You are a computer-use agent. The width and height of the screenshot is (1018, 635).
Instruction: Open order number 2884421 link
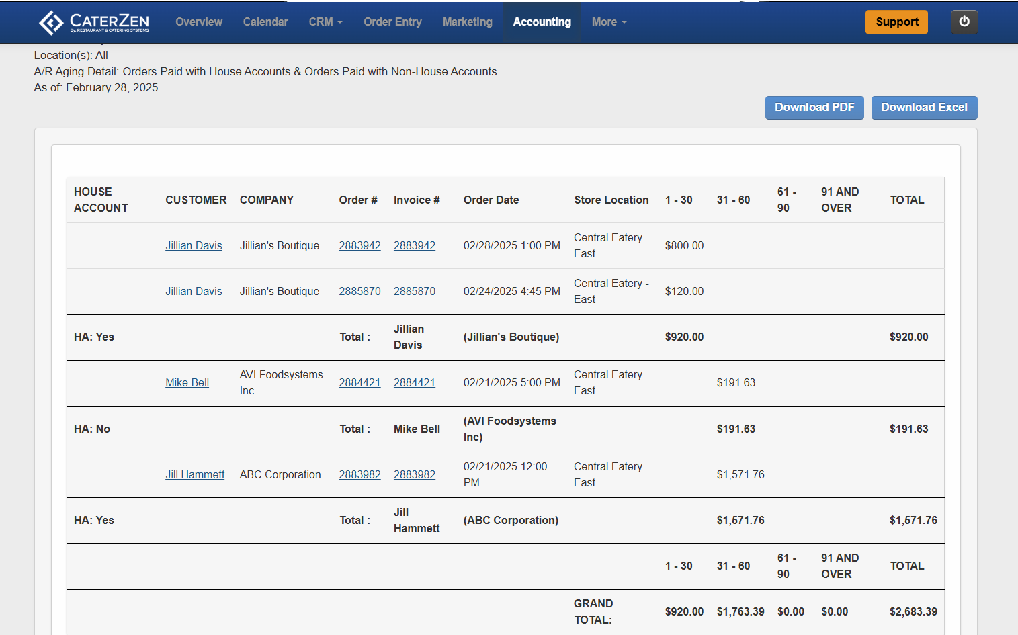359,383
